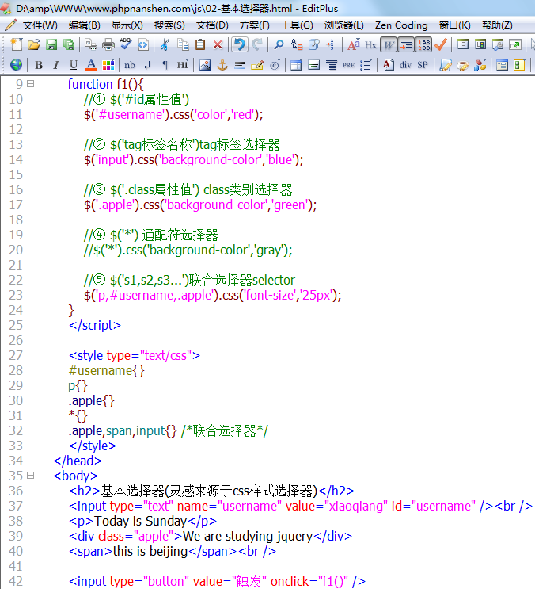The width and height of the screenshot is (535, 589).
Task: Click the globe Browser Preview icon
Action: pos(16,65)
